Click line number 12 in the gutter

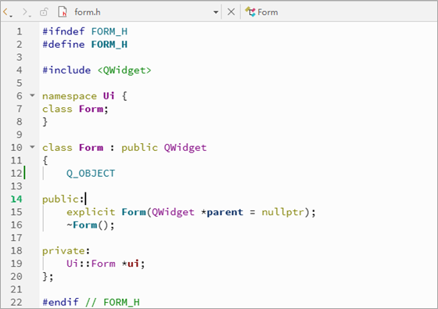tap(16, 173)
